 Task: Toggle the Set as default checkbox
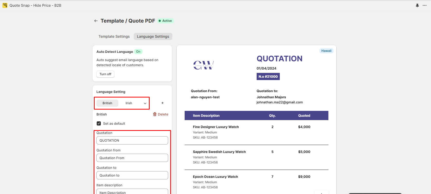tap(99, 123)
